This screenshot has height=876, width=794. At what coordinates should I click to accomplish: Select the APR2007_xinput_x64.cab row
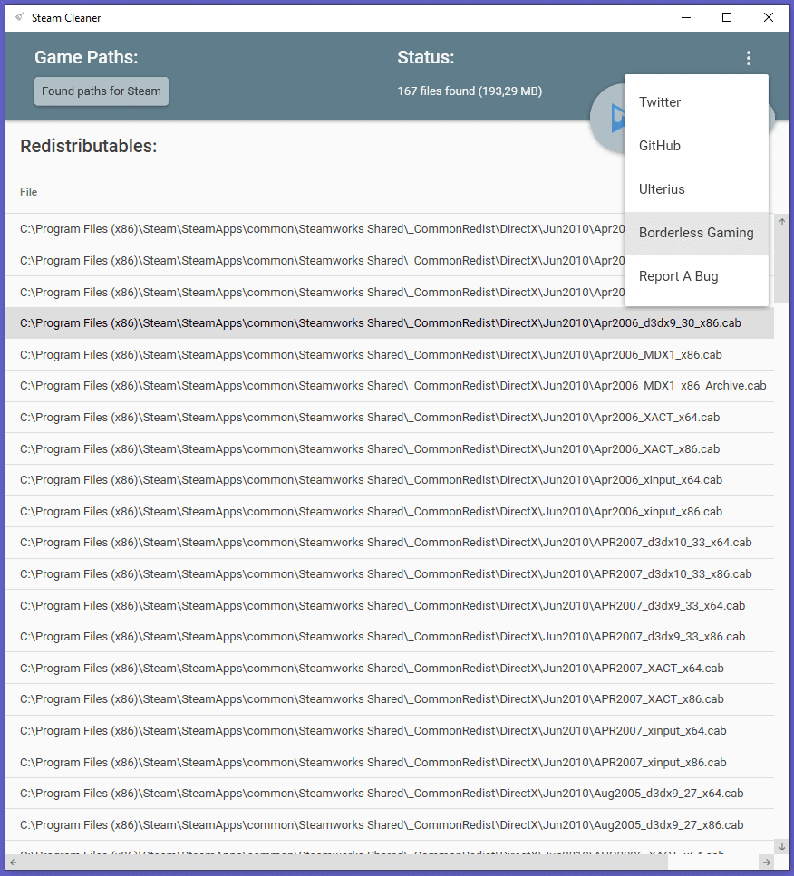pyautogui.click(x=390, y=731)
